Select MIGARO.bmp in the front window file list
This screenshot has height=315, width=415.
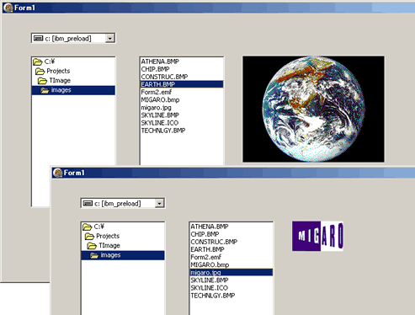210,264
